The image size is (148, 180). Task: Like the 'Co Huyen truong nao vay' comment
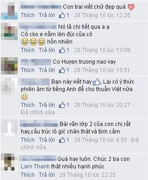(x=28, y=70)
